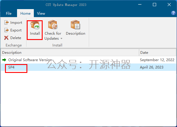Screen dimensions: 177x127
Task: Select the Original Software Version row
Action: [88, 60]
